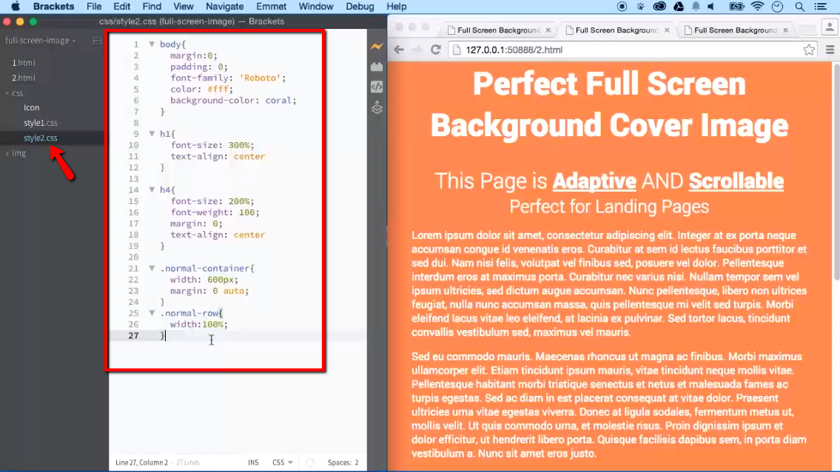Click the split-view icon beside full-screen-image
The width and height of the screenshot is (840, 472).
click(x=97, y=41)
